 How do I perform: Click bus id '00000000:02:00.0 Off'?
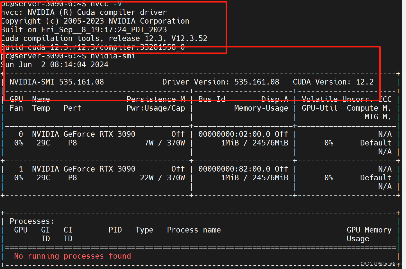tap(243, 134)
